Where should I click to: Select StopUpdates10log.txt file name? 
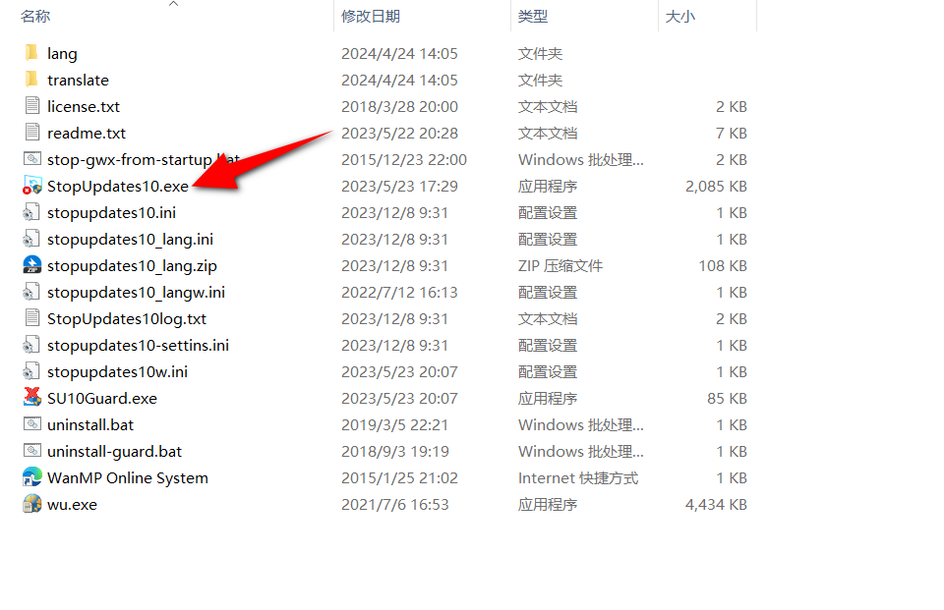[127, 319]
